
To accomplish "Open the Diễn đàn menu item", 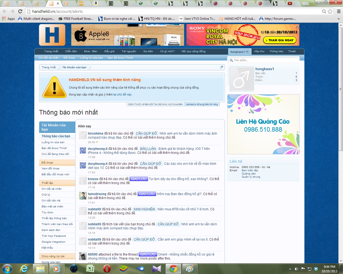I will click(x=71, y=51).
